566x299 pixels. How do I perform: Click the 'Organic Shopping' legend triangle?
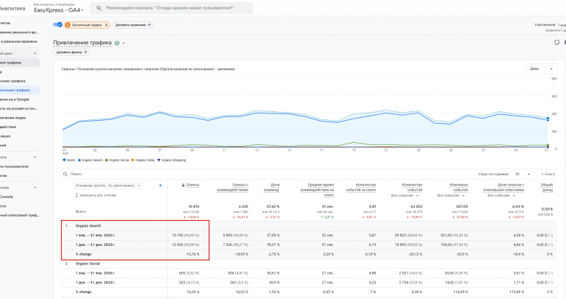point(158,160)
